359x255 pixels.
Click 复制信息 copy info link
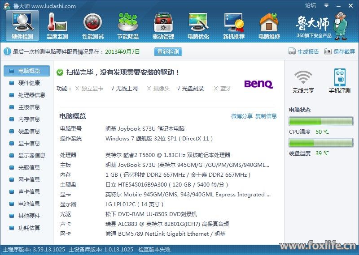266,116
